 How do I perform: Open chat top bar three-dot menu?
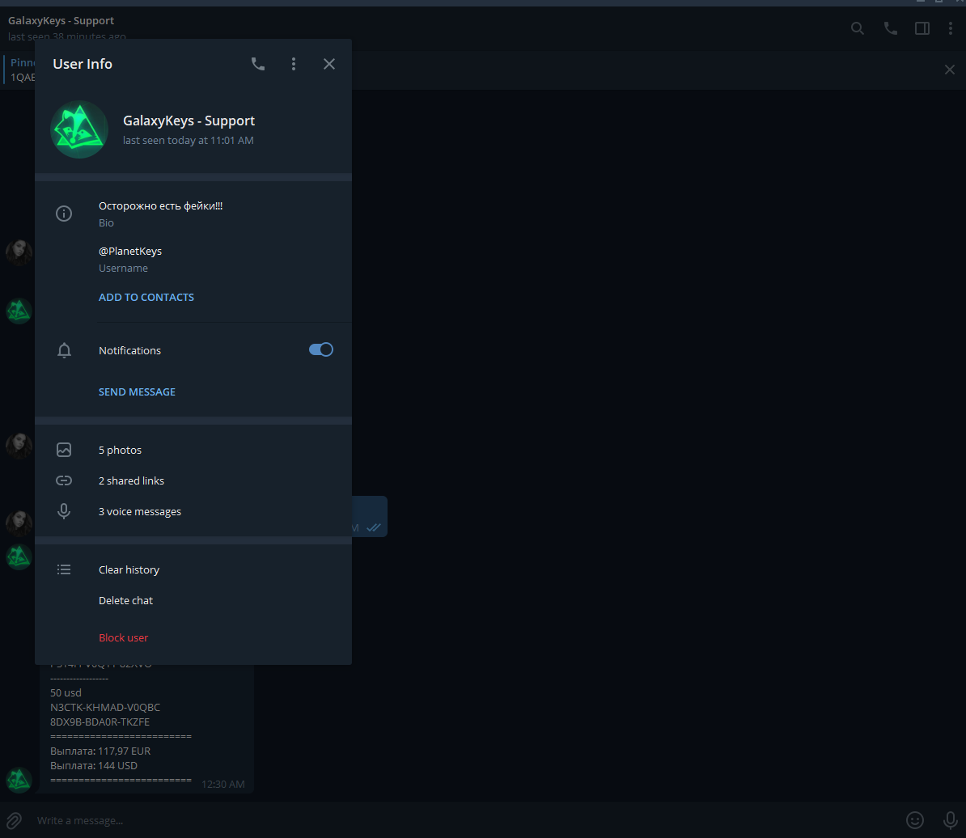click(x=951, y=28)
